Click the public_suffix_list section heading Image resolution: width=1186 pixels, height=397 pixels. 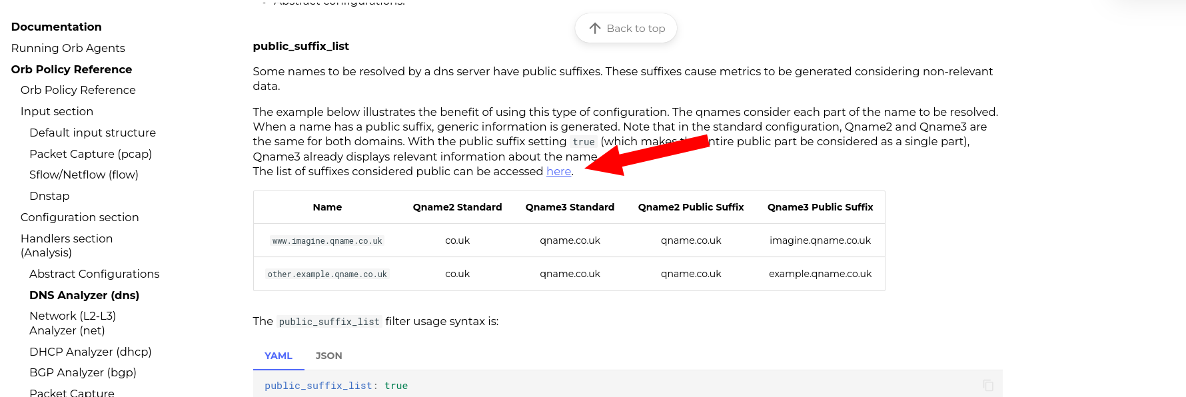coord(300,46)
